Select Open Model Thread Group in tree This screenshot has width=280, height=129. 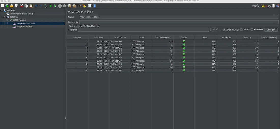point(22,14)
